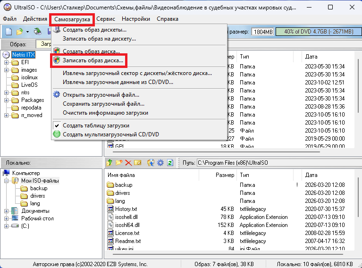Open the dropdown arrow beside the Open icon
The image size is (362, 268).
point(27,32)
